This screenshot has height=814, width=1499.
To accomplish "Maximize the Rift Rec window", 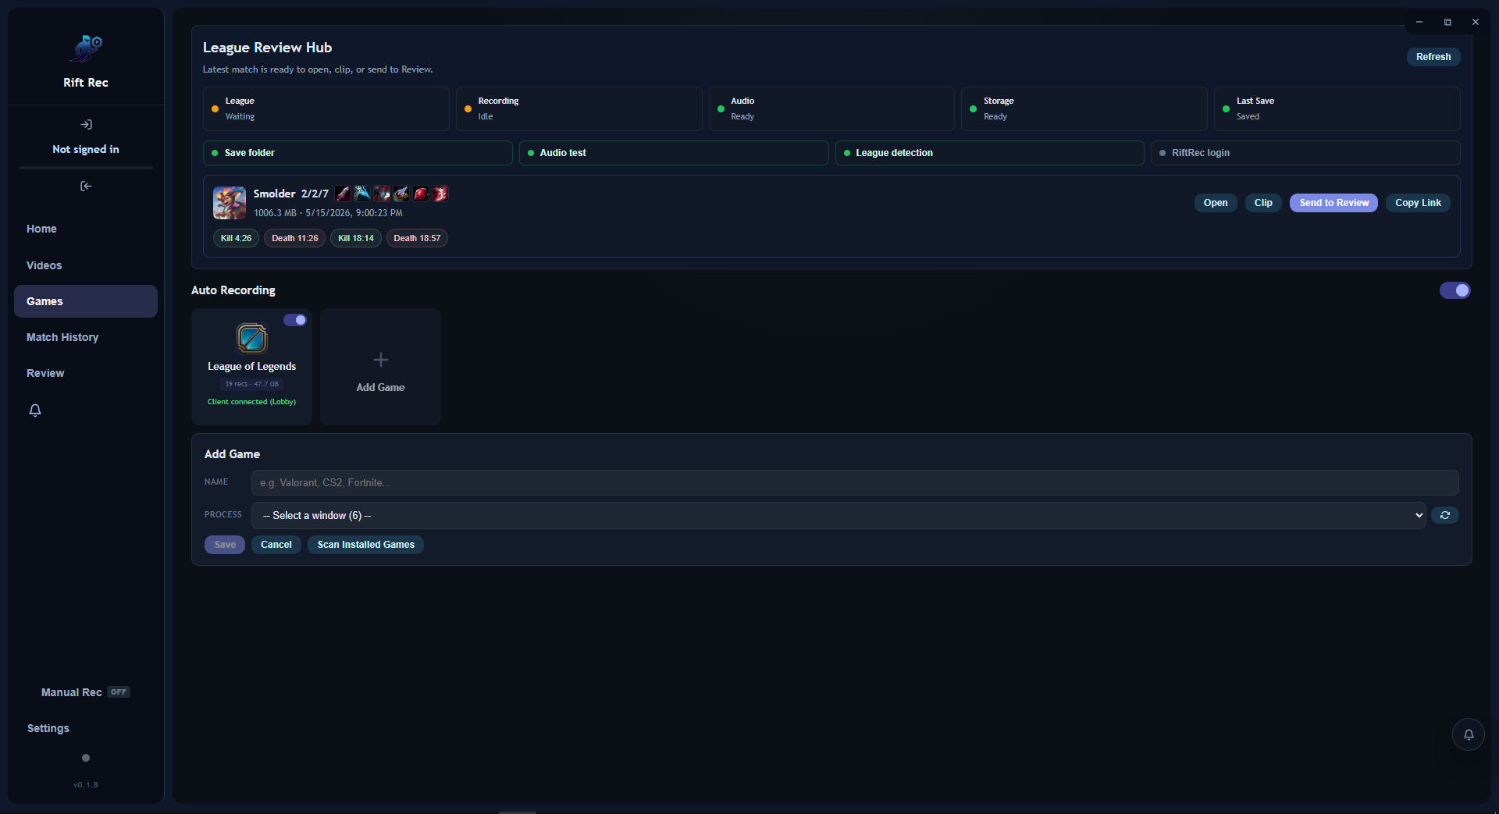I will [x=1447, y=22].
